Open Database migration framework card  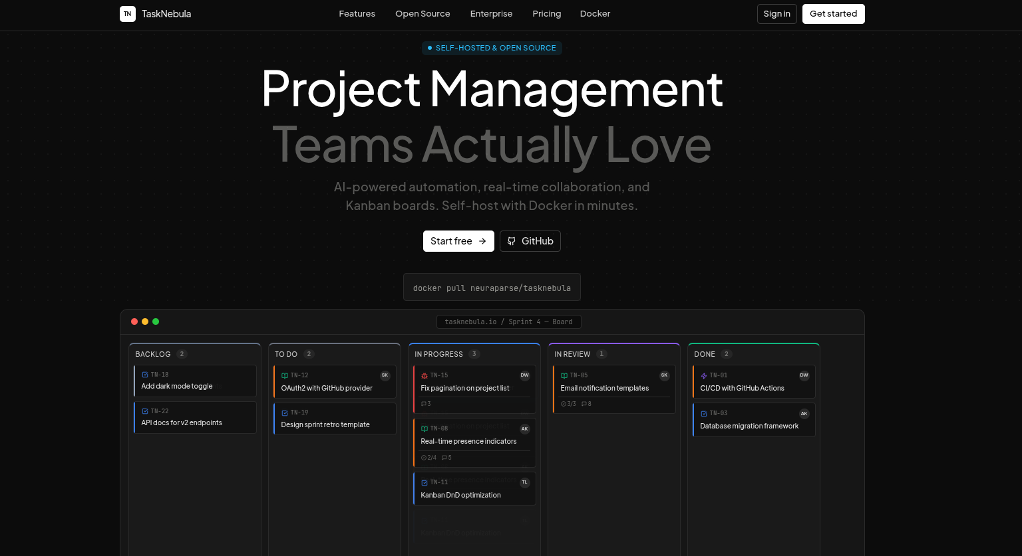point(754,420)
